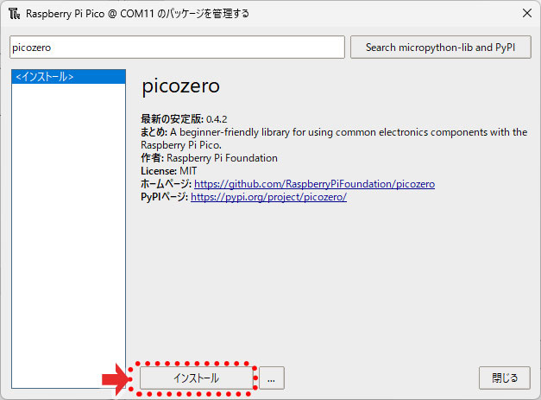Click the version text 0.4.2

217,119
